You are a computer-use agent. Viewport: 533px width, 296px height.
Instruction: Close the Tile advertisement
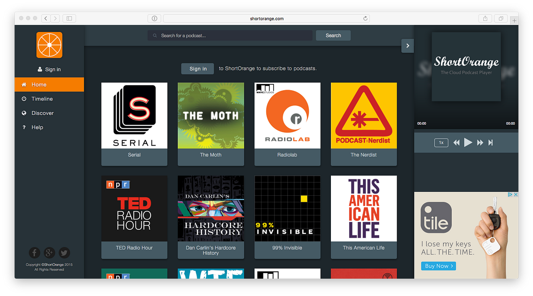516,195
